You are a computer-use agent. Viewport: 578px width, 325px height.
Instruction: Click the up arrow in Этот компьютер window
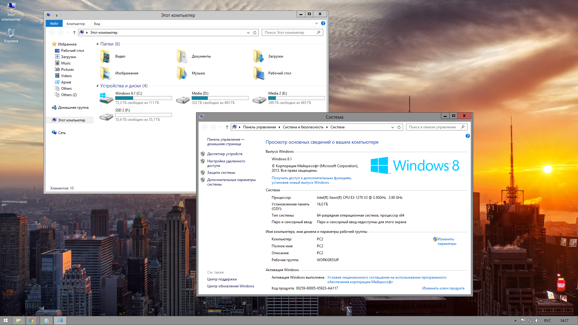(74, 33)
